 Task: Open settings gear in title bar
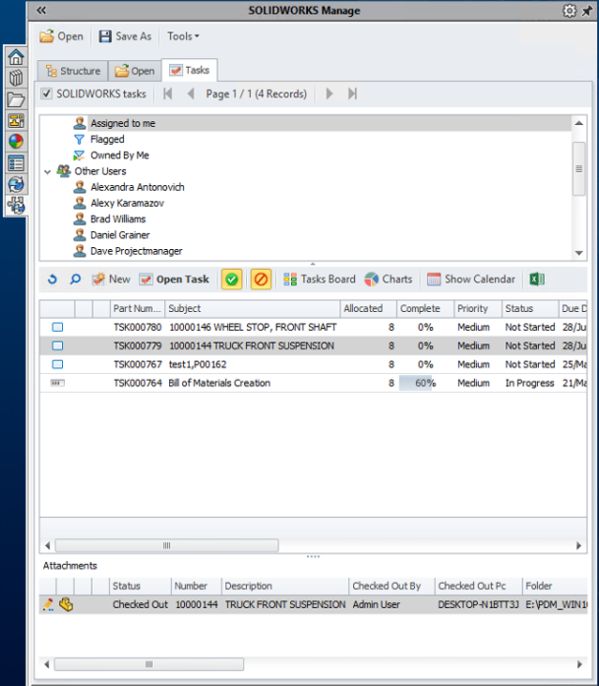pyautogui.click(x=569, y=11)
